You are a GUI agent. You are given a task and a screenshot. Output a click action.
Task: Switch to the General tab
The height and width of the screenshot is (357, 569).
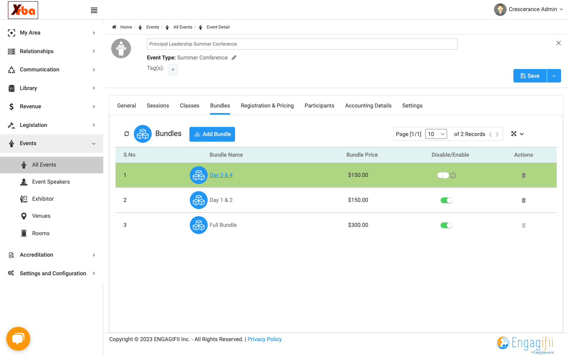[127, 106]
